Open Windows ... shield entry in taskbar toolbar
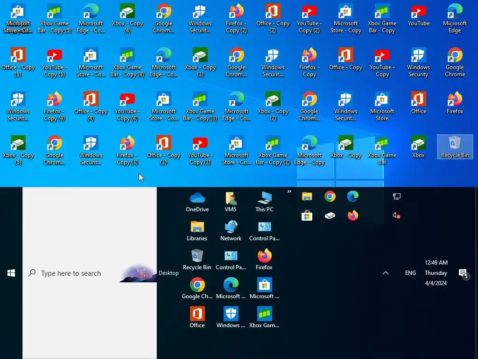 (231, 318)
